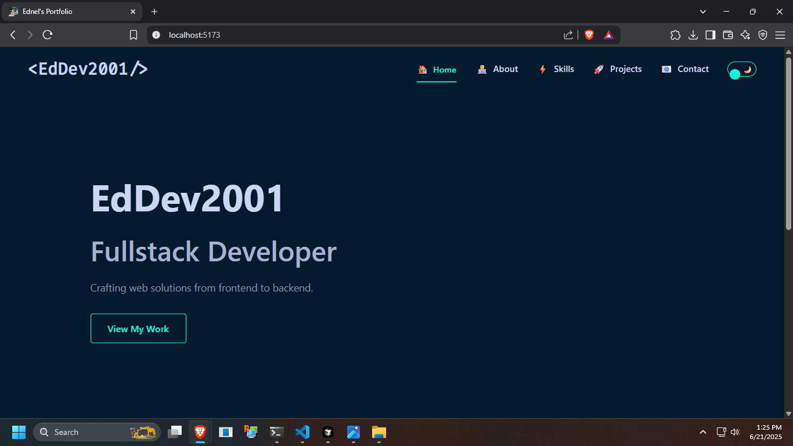Toggle the dark mode switch
793x446 pixels.
pyautogui.click(x=741, y=70)
